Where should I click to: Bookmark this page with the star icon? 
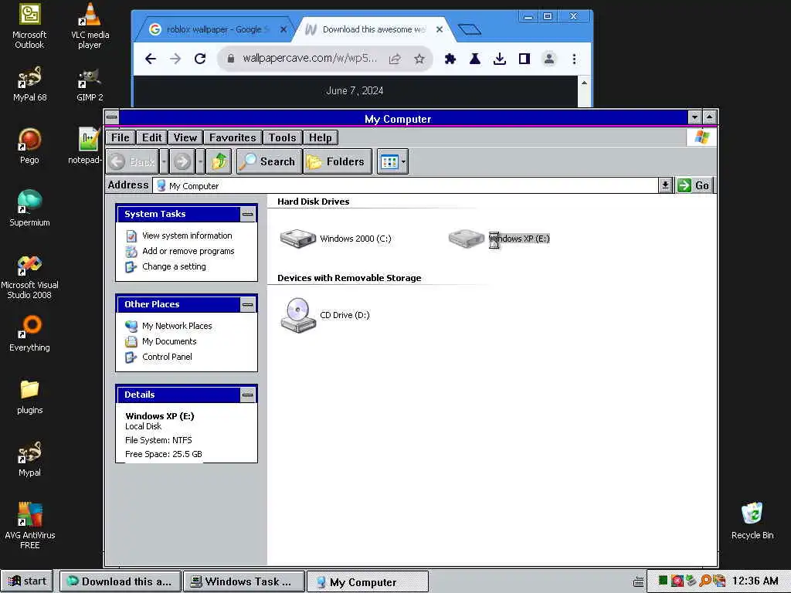click(419, 59)
